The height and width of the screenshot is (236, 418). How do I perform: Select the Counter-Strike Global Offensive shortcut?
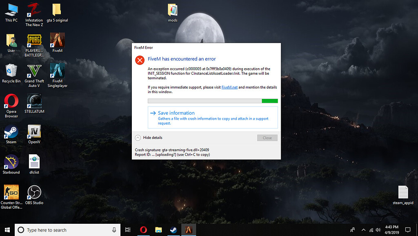click(x=11, y=197)
